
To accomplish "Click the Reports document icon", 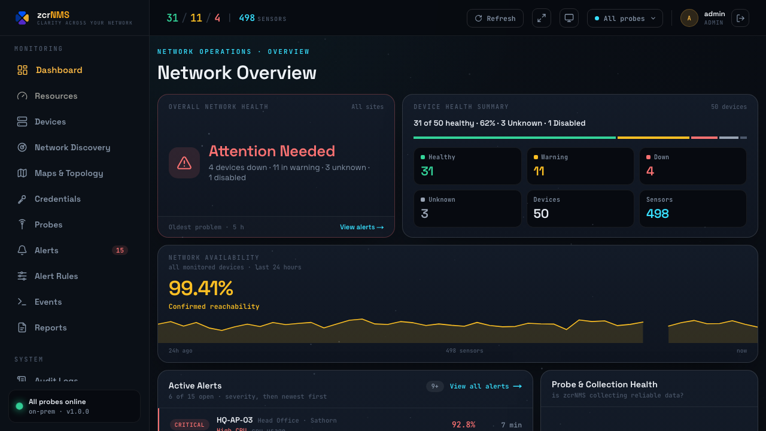I will 22,327.
